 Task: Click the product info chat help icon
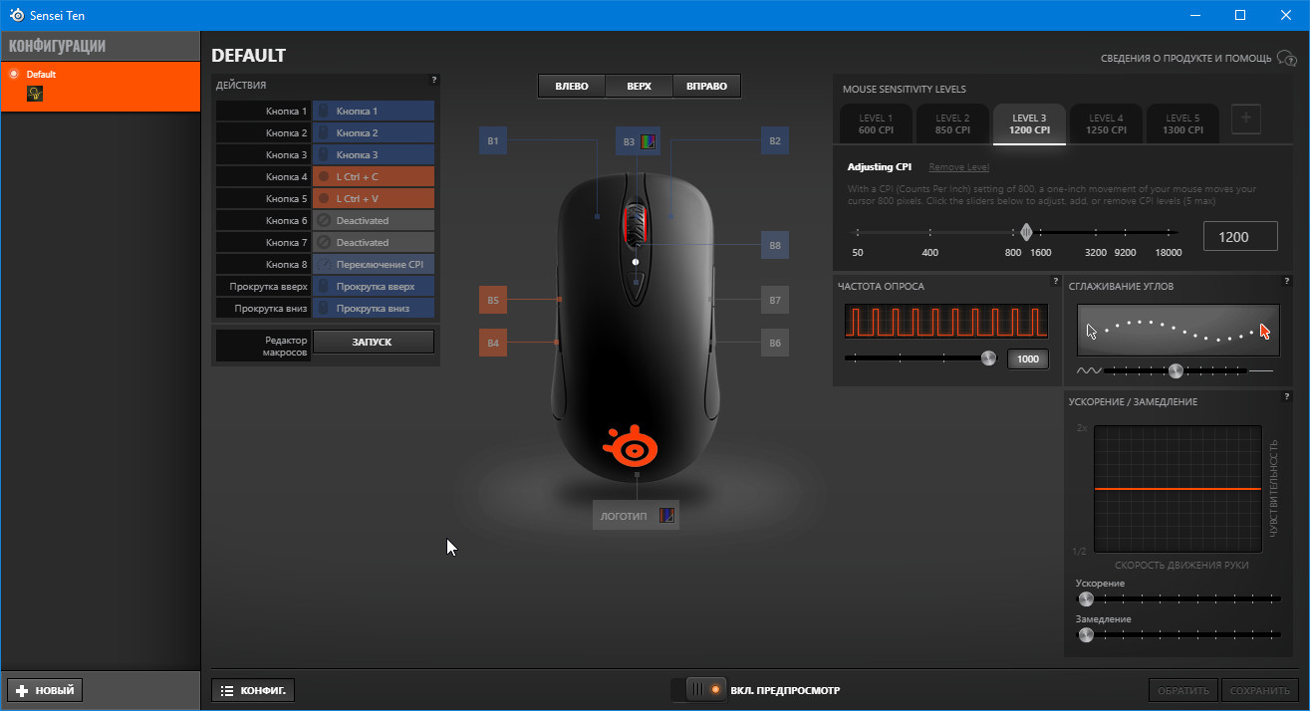pos(1286,59)
